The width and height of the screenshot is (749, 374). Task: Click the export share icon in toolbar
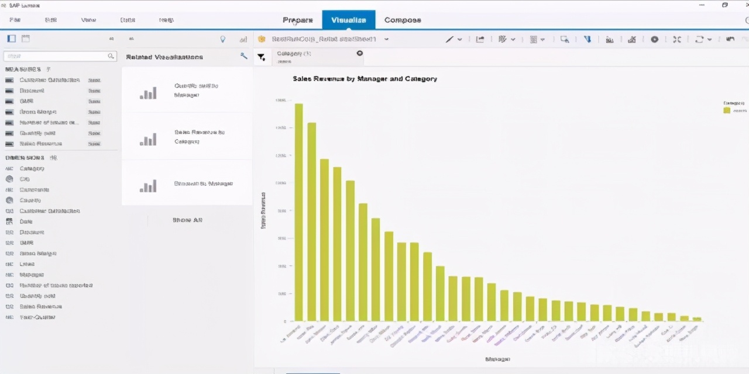pos(480,39)
